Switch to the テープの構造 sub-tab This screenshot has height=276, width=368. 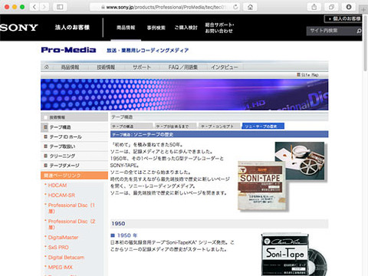(x=132, y=126)
